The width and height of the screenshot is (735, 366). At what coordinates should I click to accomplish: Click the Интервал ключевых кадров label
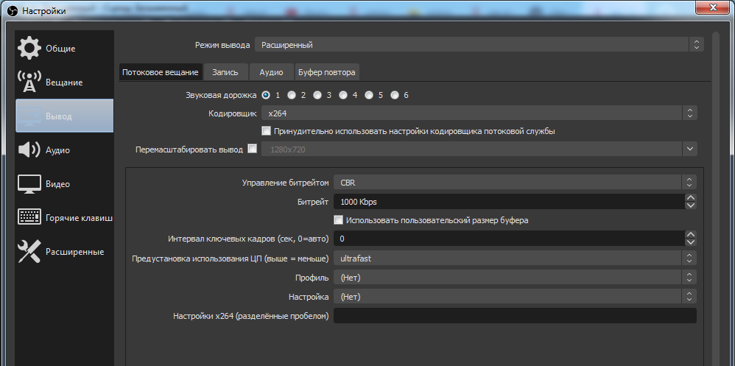click(x=248, y=239)
